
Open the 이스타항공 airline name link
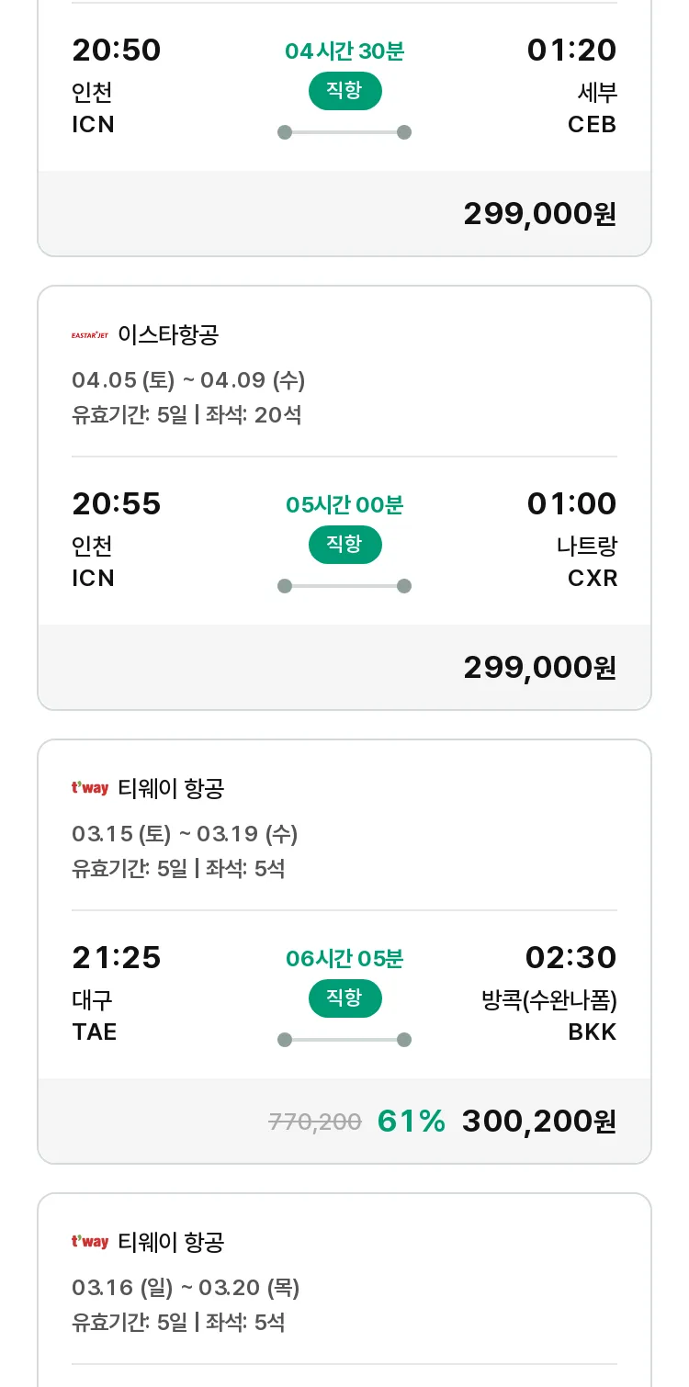point(168,335)
